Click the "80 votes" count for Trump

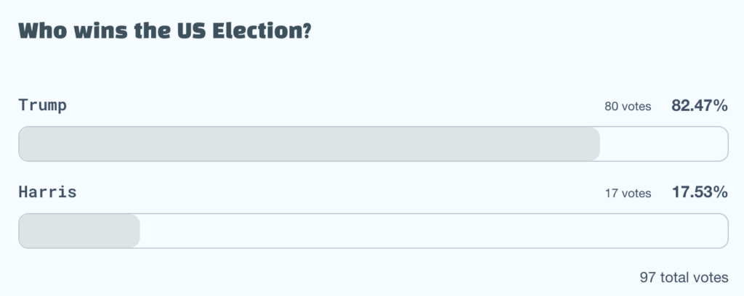pos(628,107)
